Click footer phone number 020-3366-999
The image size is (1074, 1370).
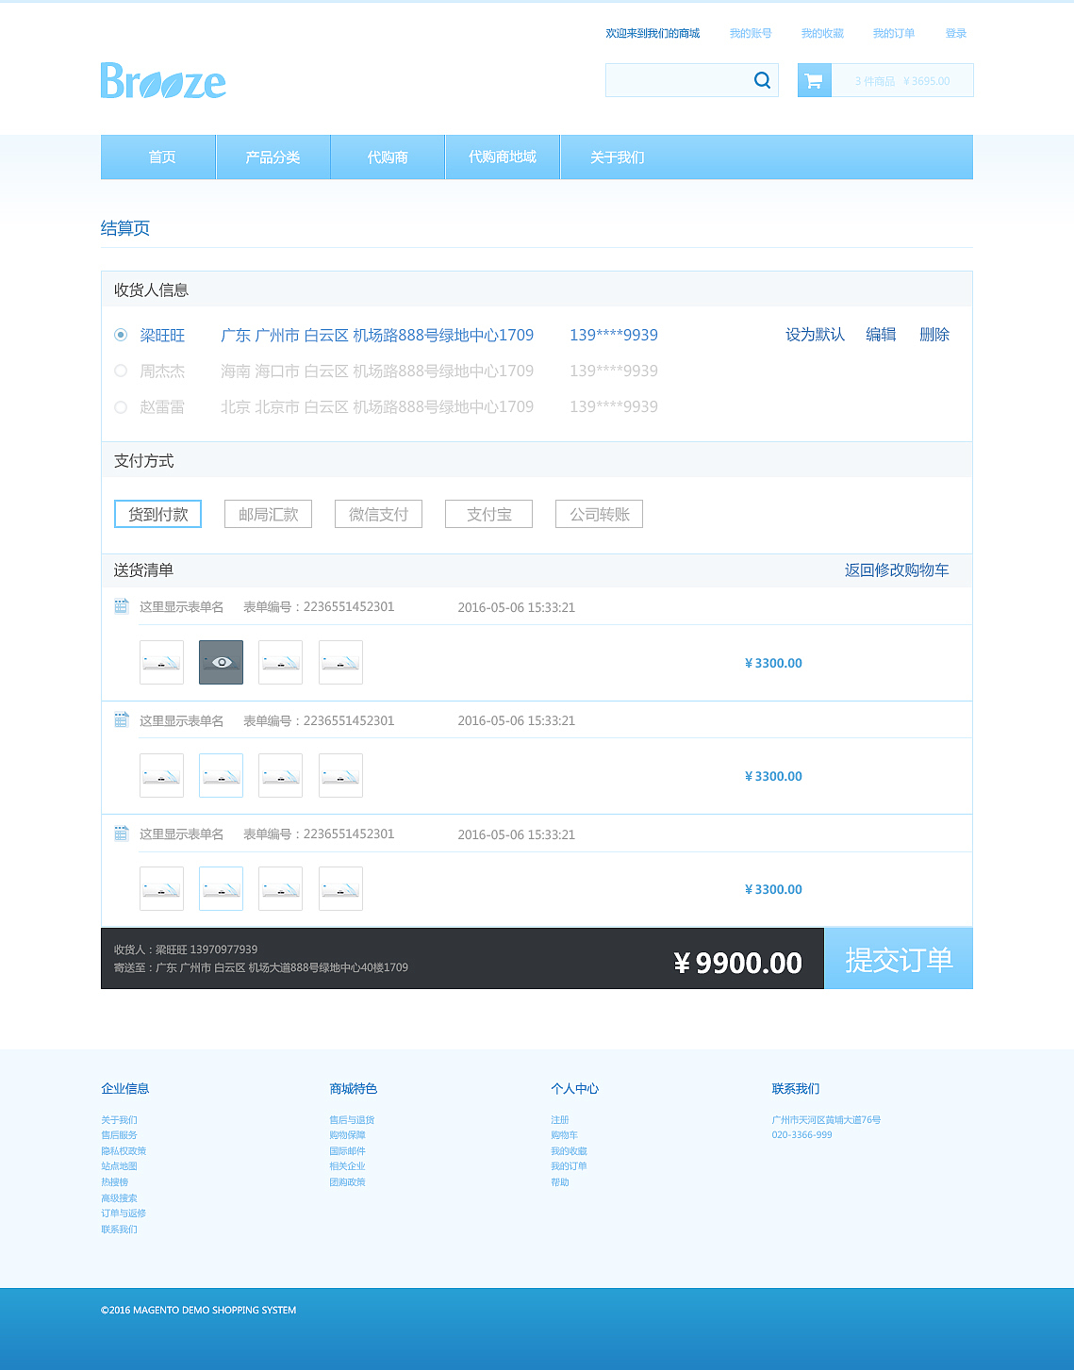point(801,1135)
